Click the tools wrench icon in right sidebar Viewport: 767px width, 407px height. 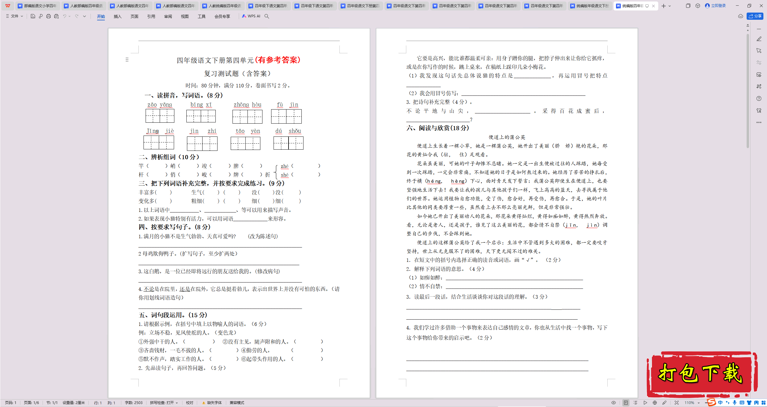pyautogui.click(x=759, y=86)
